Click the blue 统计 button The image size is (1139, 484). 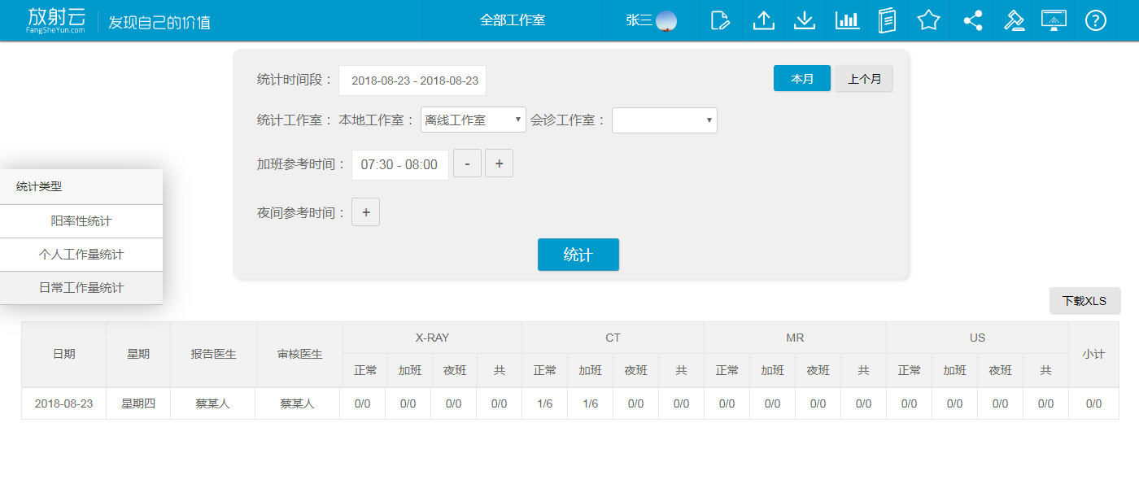[x=578, y=255]
